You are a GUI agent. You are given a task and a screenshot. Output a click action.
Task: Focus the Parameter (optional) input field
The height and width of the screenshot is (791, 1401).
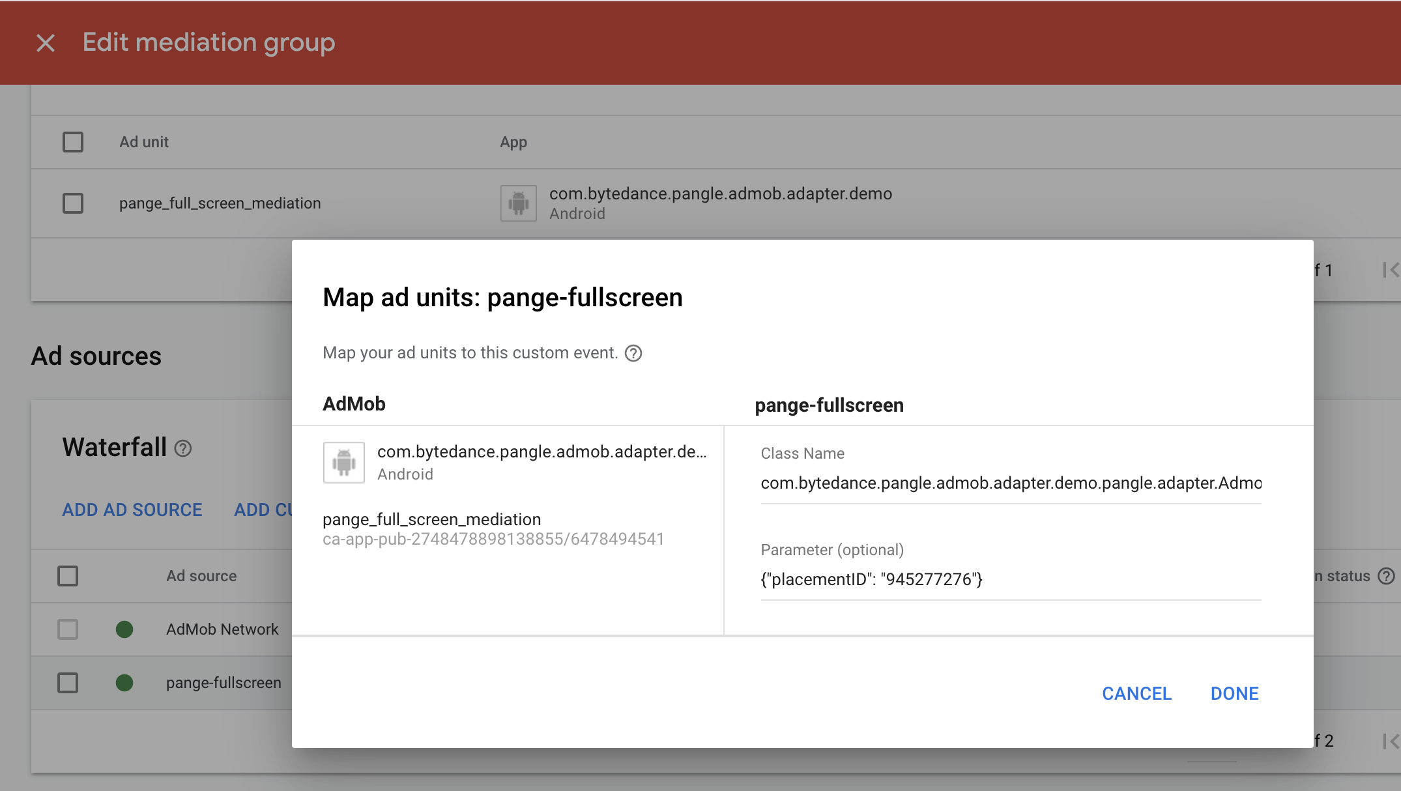(x=1011, y=579)
